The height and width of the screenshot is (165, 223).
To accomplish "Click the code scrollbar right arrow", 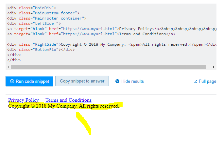I will pyautogui.click(x=214, y=67).
